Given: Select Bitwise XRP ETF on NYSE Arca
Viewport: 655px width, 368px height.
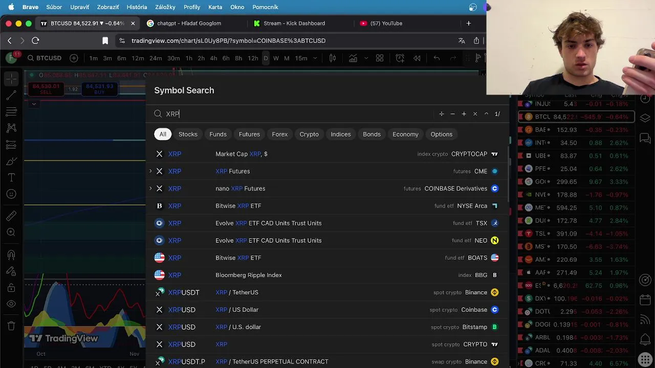Looking at the screenshot, I should tap(327, 206).
